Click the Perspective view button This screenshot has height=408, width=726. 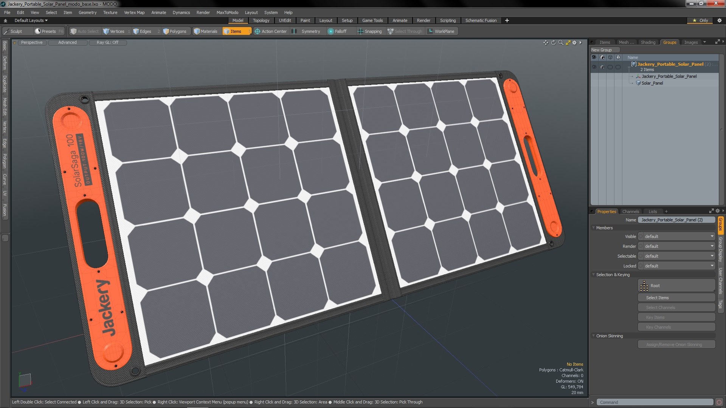[32, 43]
